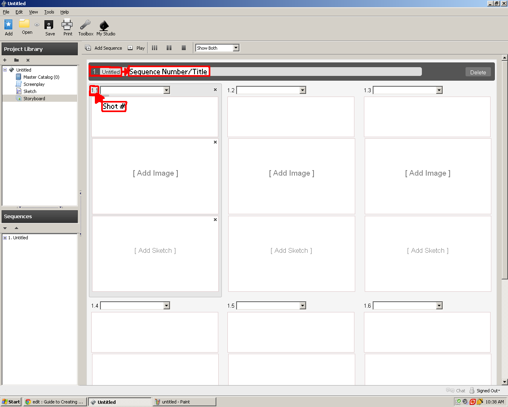
Task: Add new item in Project Library
Action: pyautogui.click(x=5, y=60)
